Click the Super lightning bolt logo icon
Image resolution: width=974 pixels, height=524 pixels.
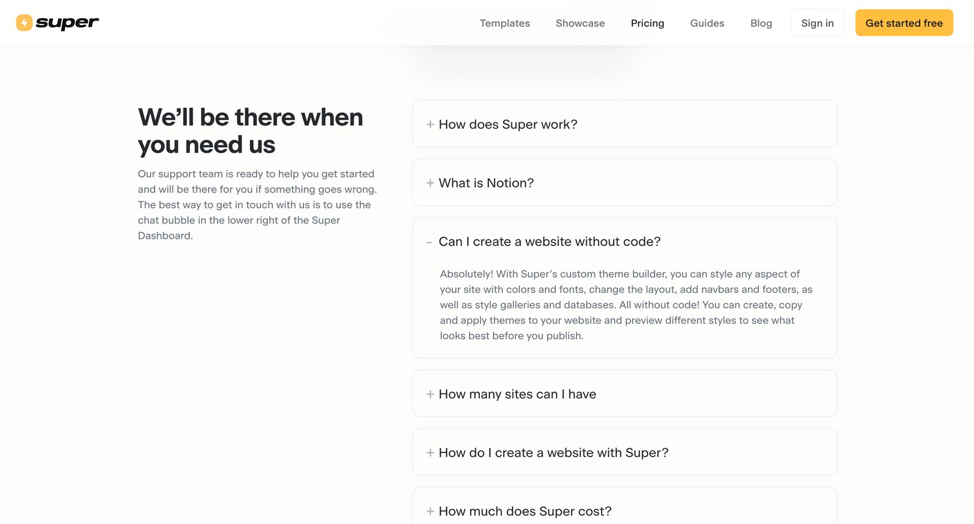24,23
